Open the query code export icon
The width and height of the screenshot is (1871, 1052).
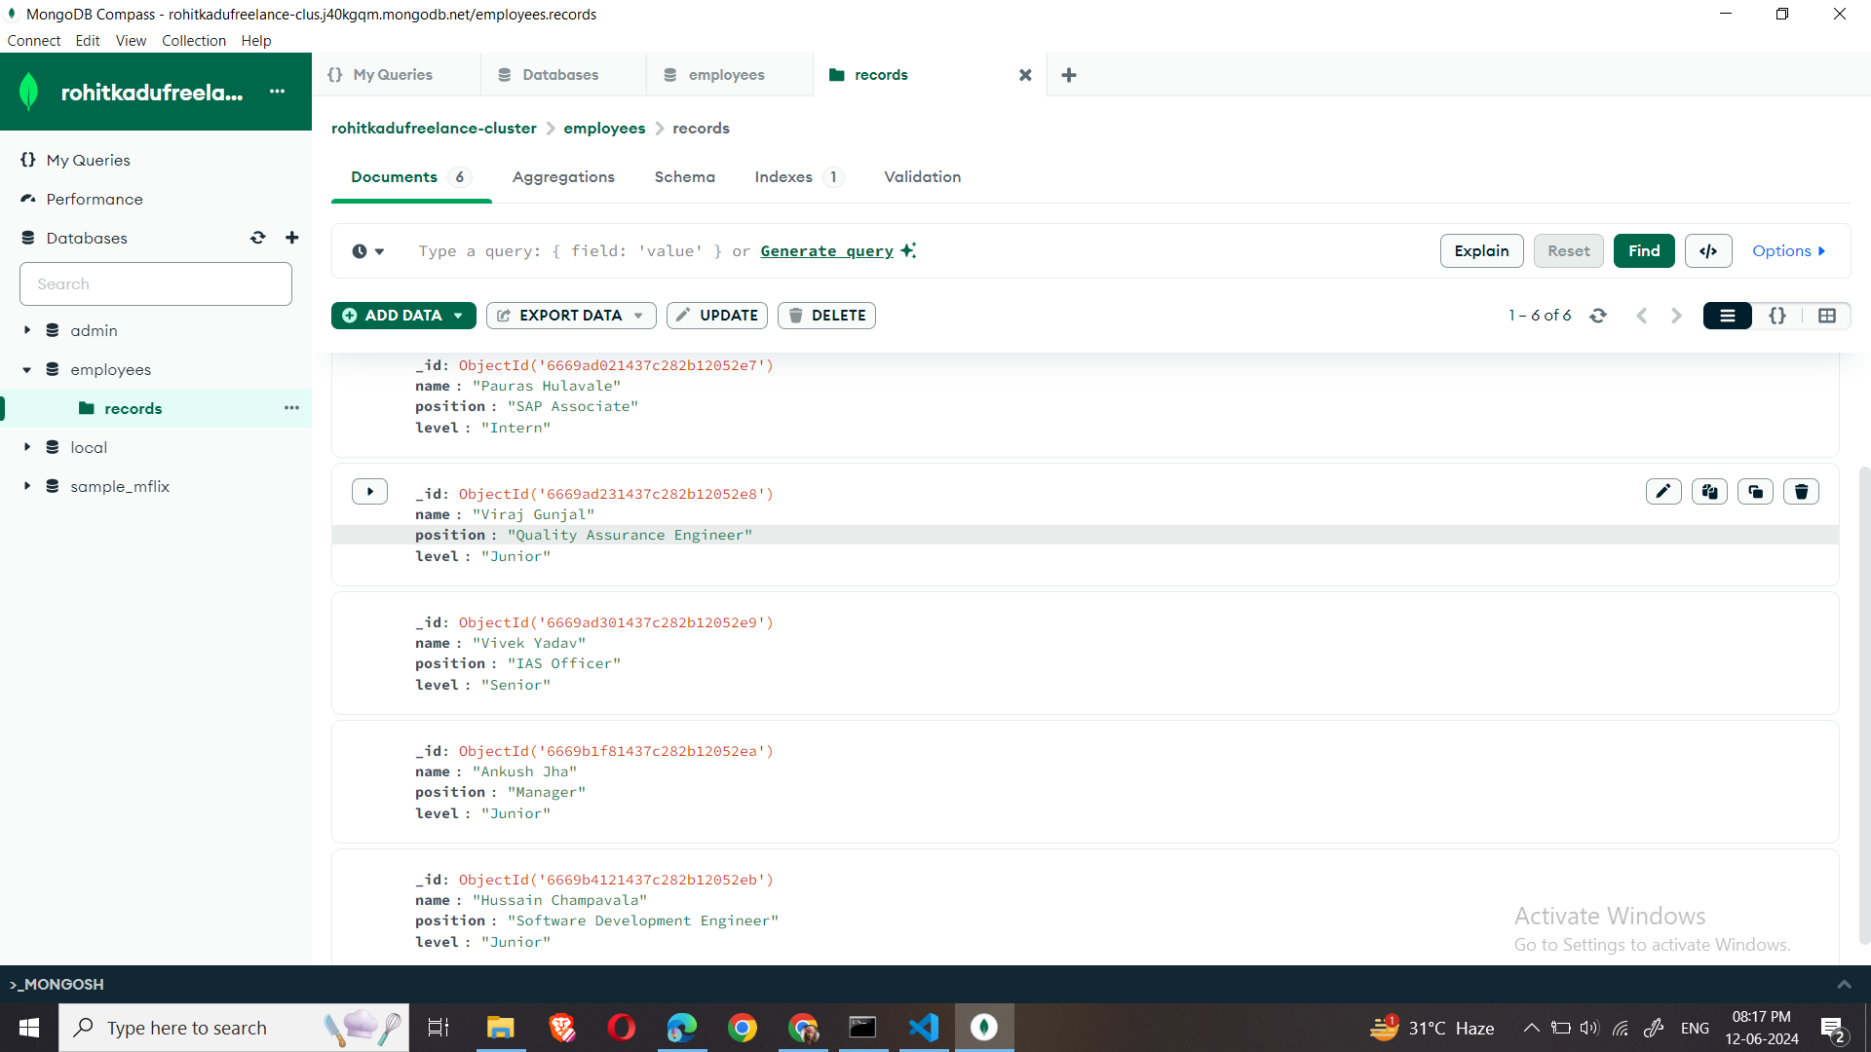pyautogui.click(x=1707, y=250)
